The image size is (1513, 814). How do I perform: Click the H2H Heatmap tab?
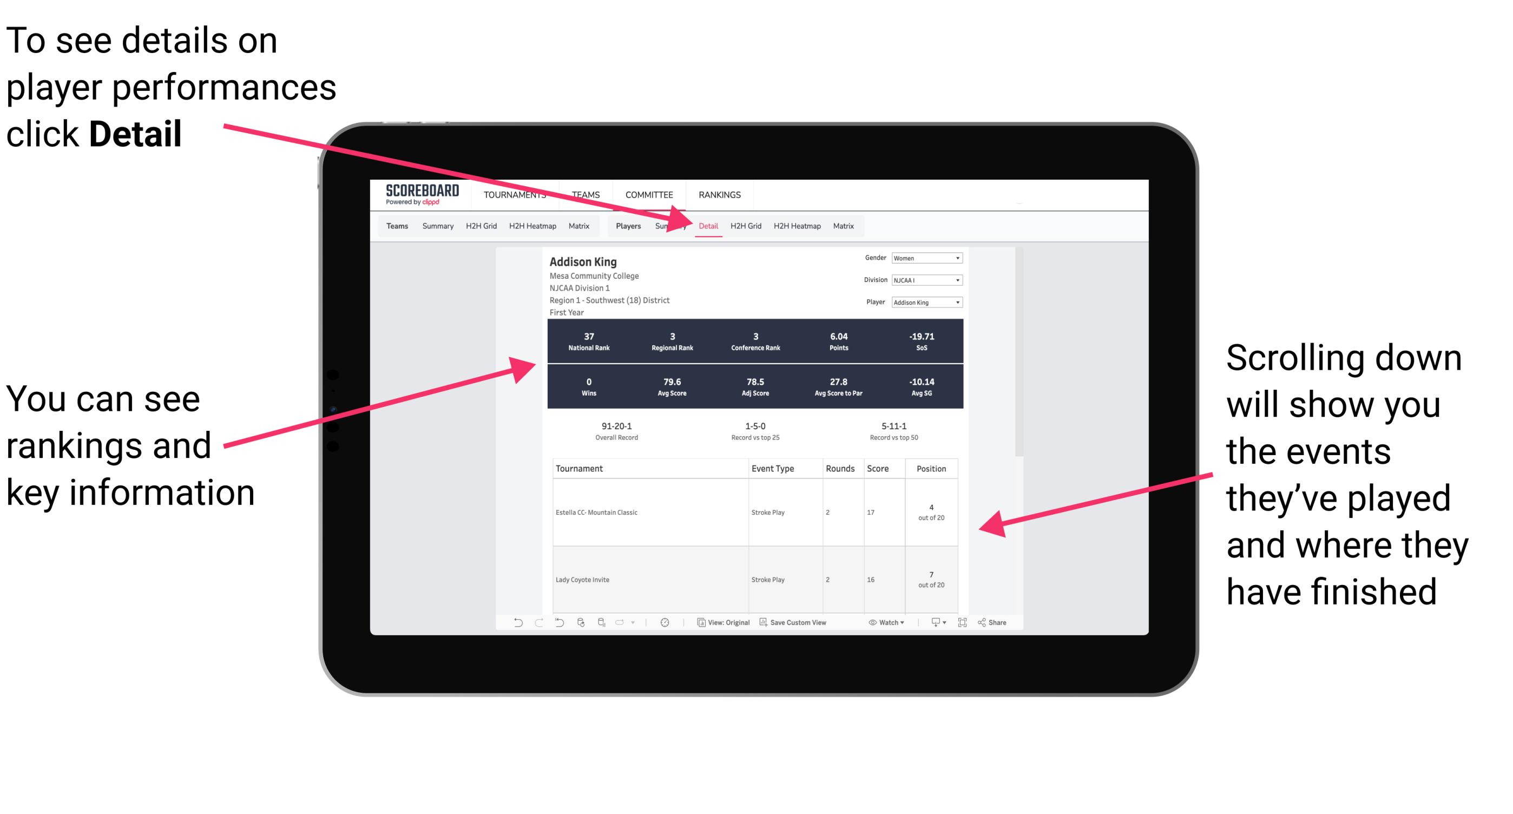(x=797, y=226)
